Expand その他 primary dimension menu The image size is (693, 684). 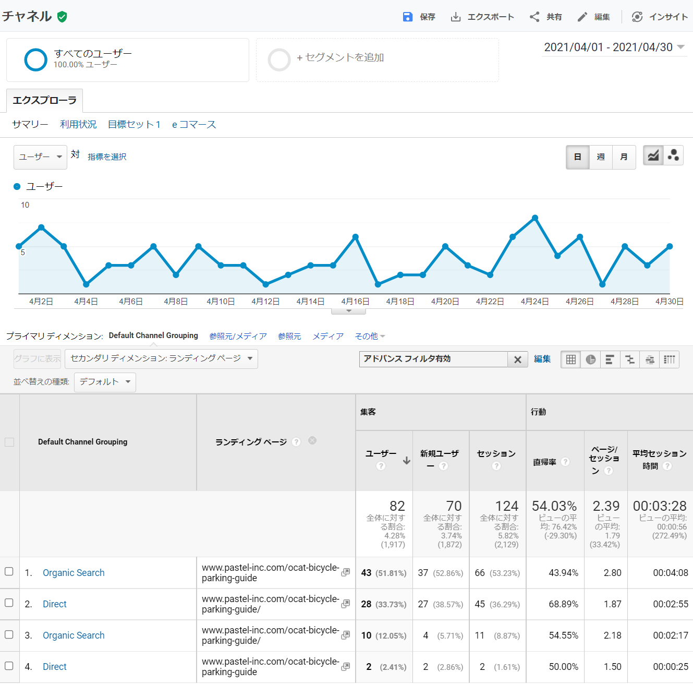(x=370, y=337)
